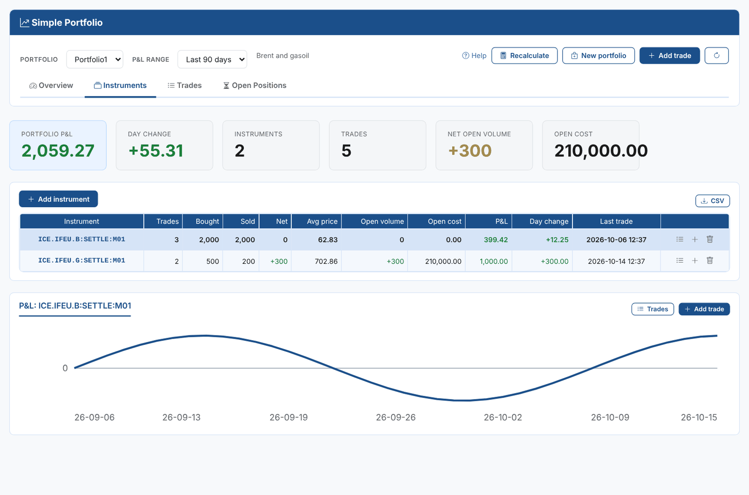
Task: Click the Net Open Volume +300 card
Action: (x=484, y=146)
